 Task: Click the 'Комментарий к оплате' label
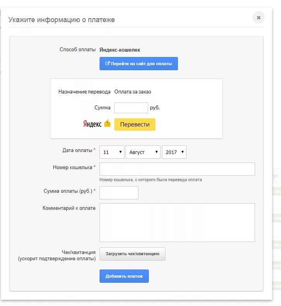tap(69, 208)
